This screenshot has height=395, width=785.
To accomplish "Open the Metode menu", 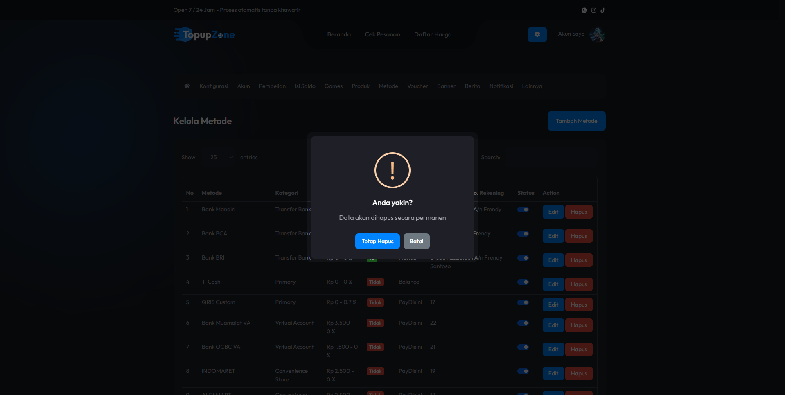I will (x=388, y=86).
